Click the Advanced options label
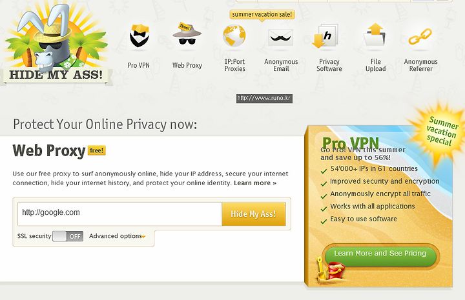This screenshot has width=465, height=300. 116,236
